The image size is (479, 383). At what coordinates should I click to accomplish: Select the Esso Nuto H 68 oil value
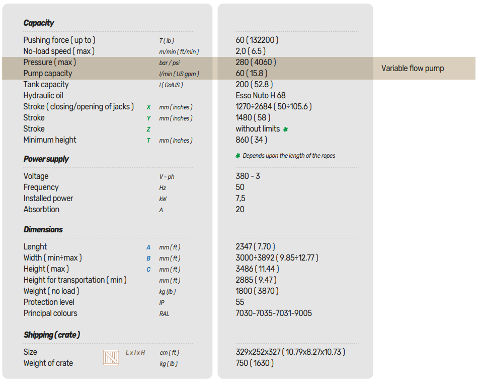(x=260, y=95)
